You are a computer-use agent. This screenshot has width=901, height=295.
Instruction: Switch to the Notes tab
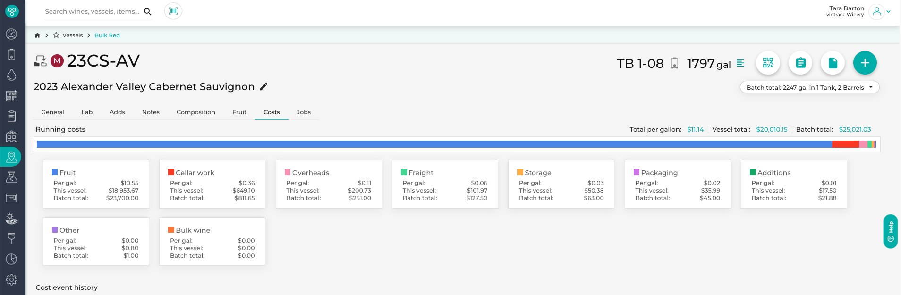coord(151,112)
